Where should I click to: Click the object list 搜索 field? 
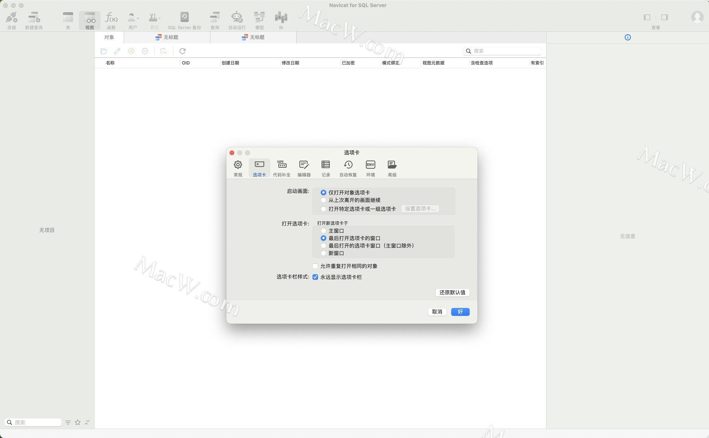pyautogui.click(x=502, y=51)
